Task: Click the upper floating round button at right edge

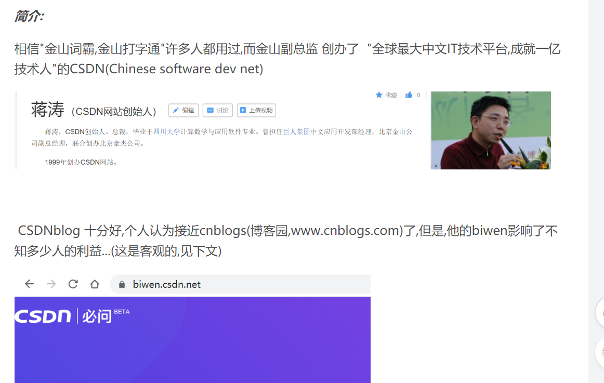Action: click(600, 312)
